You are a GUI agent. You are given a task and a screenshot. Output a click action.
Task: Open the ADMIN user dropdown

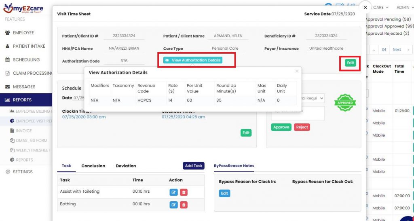coord(405,7)
